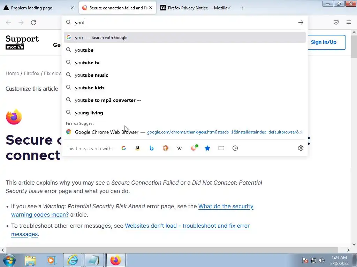Search bookmarks via star icon
Image resolution: width=357 pixels, height=267 pixels.
click(207, 148)
